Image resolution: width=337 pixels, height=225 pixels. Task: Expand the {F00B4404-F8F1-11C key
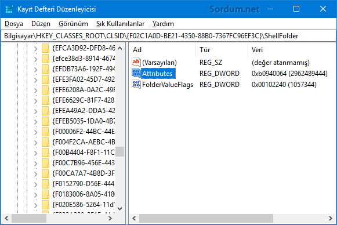[36, 153]
